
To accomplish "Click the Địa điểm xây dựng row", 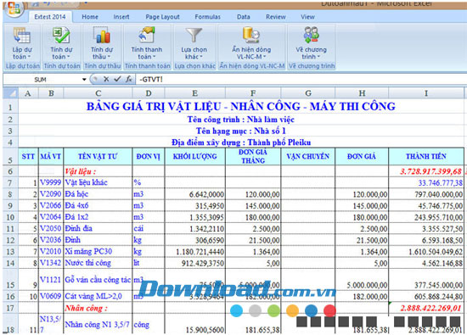I will pos(240,142).
